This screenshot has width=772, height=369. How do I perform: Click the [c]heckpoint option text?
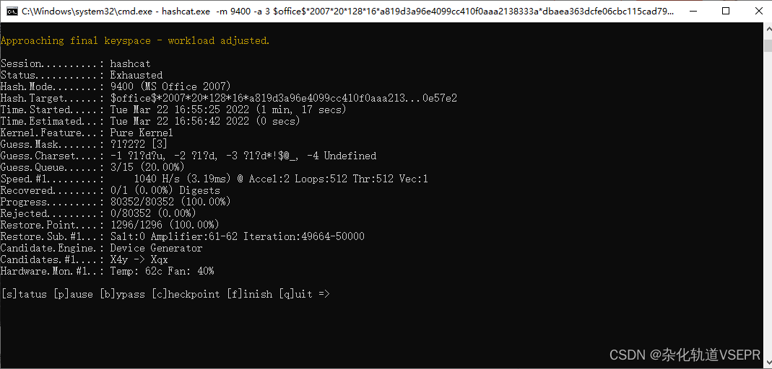186,294
